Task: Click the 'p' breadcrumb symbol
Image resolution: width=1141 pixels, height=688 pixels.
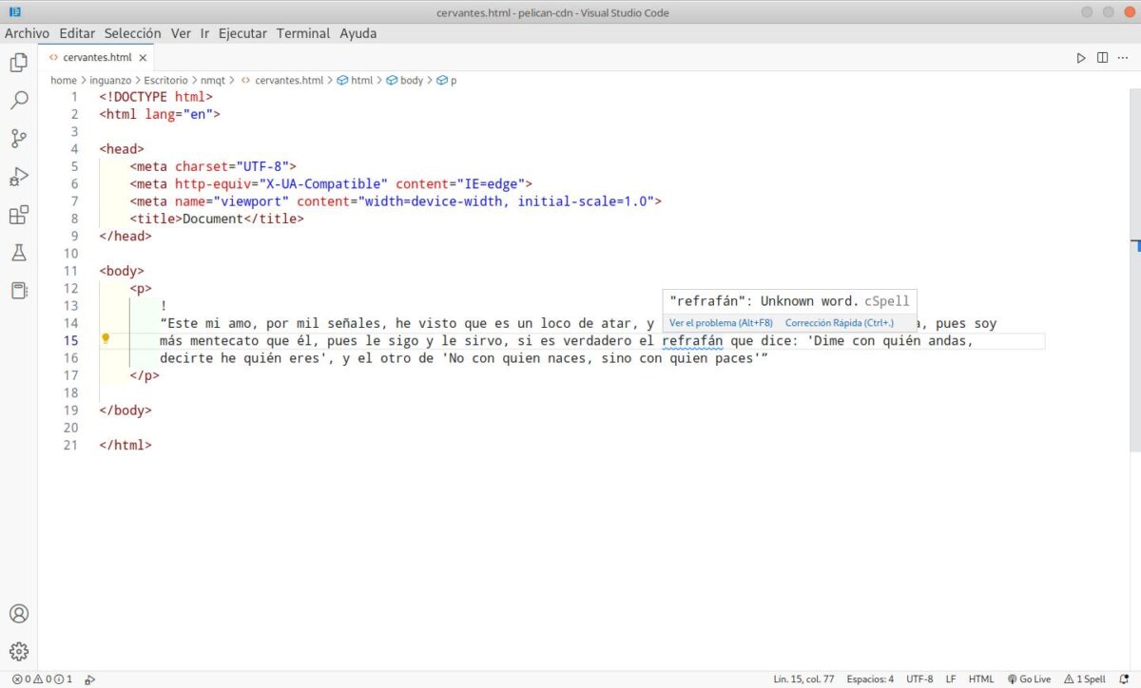Action: (x=447, y=81)
